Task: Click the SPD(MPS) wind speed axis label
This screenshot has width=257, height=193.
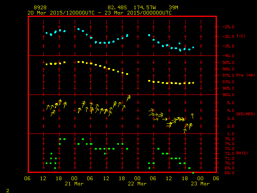Action: [x=245, y=114]
